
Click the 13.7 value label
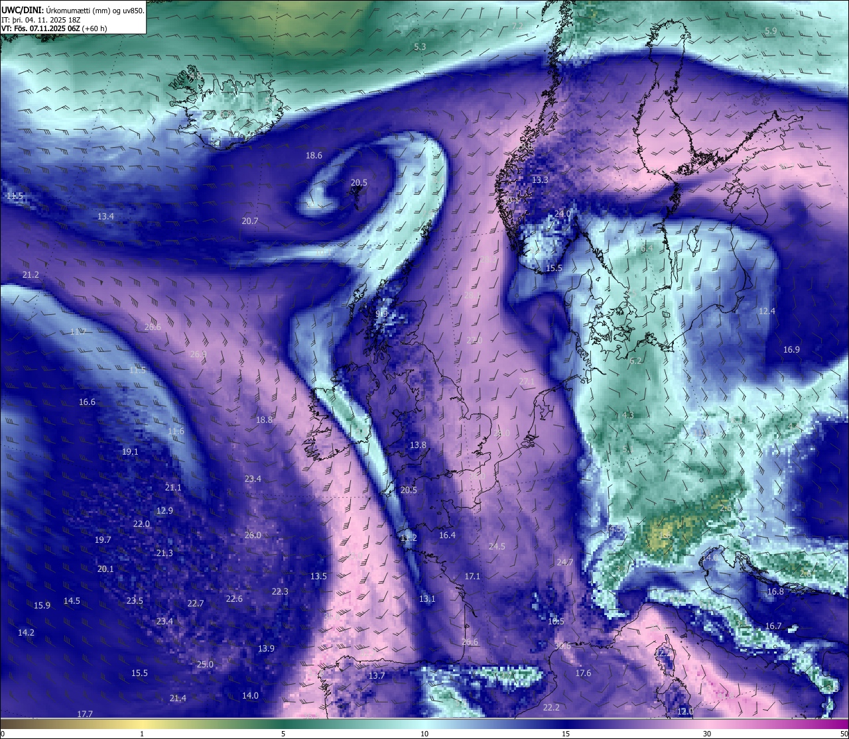point(377,676)
